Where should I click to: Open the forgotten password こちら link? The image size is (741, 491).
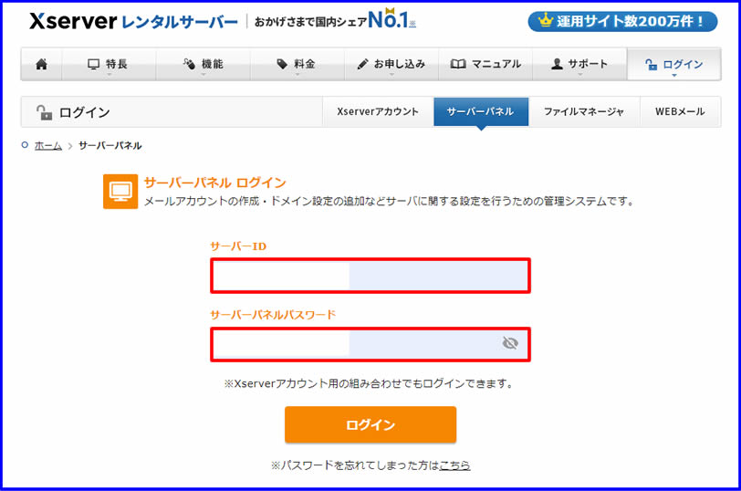tap(454, 465)
